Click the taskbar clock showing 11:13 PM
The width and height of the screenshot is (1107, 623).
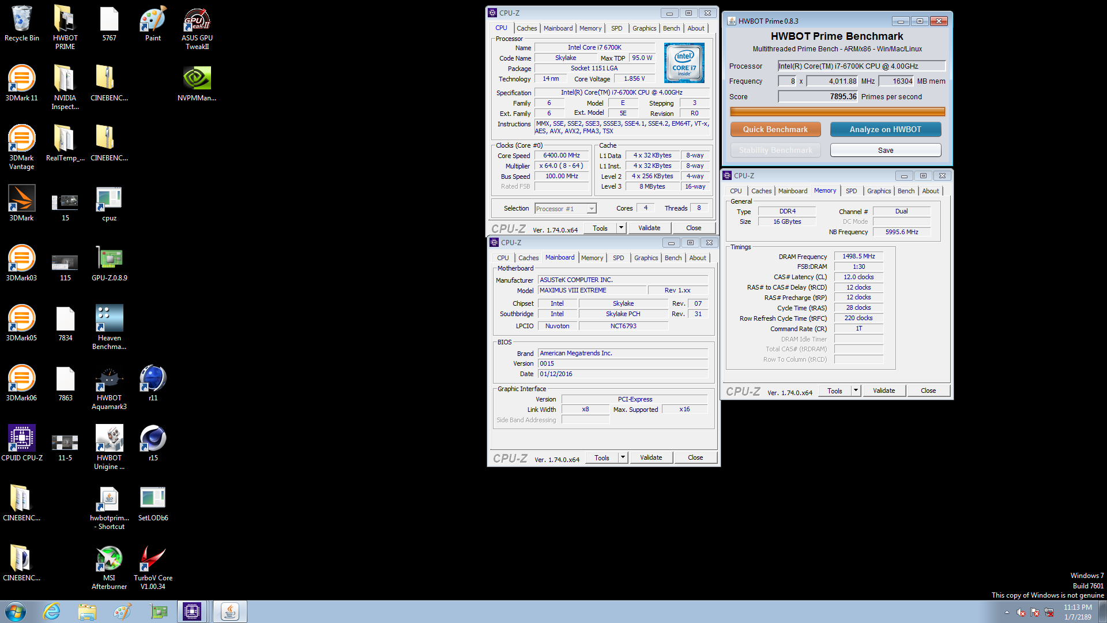1077,612
